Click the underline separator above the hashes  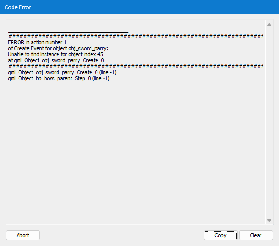68,32
